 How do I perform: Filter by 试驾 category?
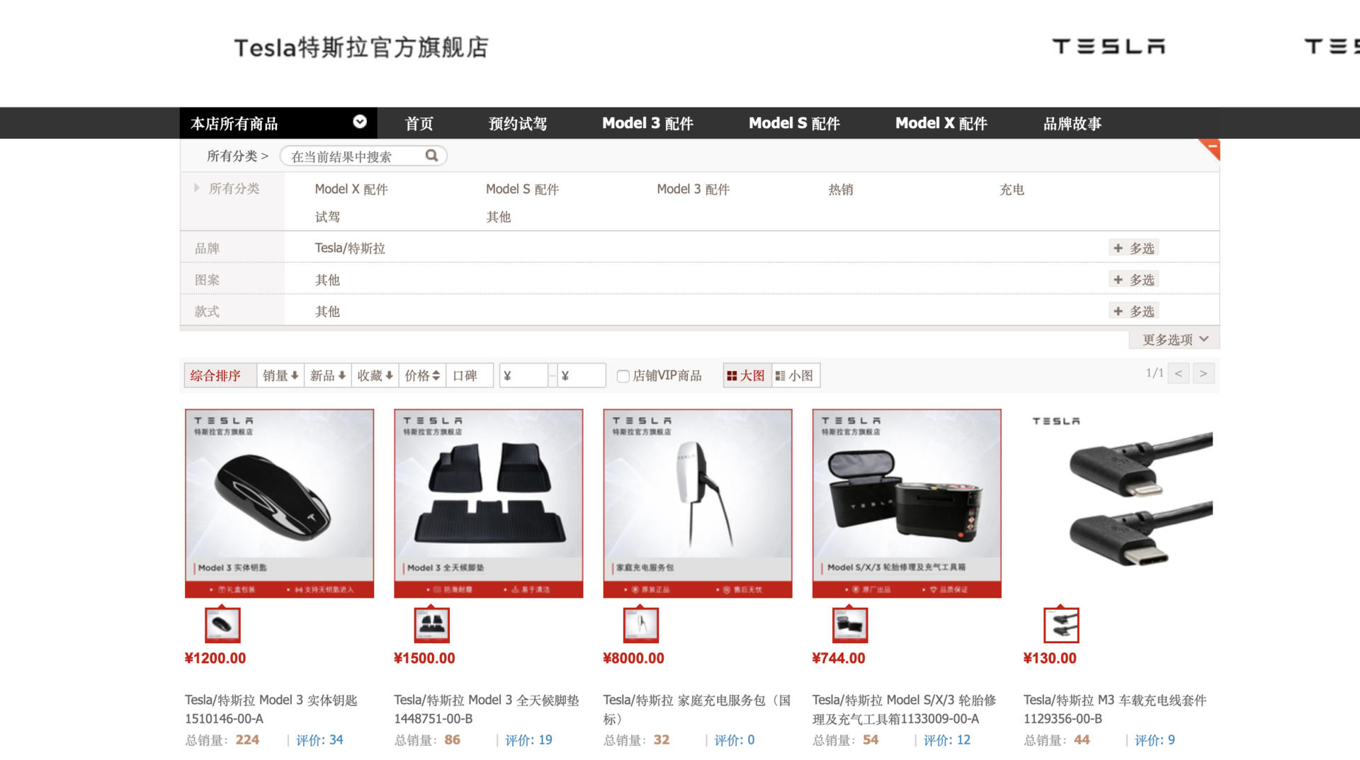click(x=327, y=217)
